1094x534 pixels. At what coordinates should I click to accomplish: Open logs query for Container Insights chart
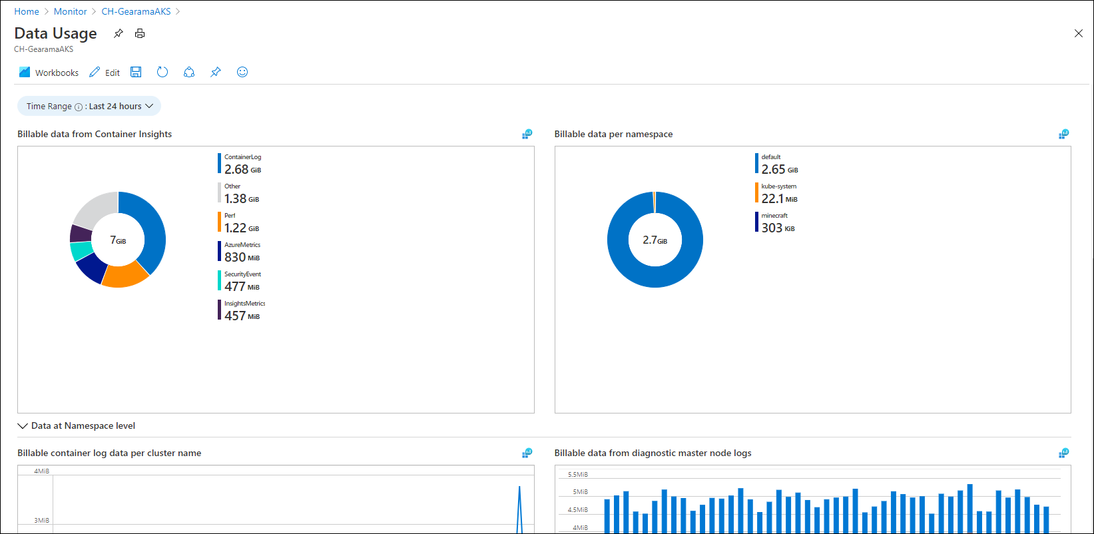pyautogui.click(x=527, y=134)
